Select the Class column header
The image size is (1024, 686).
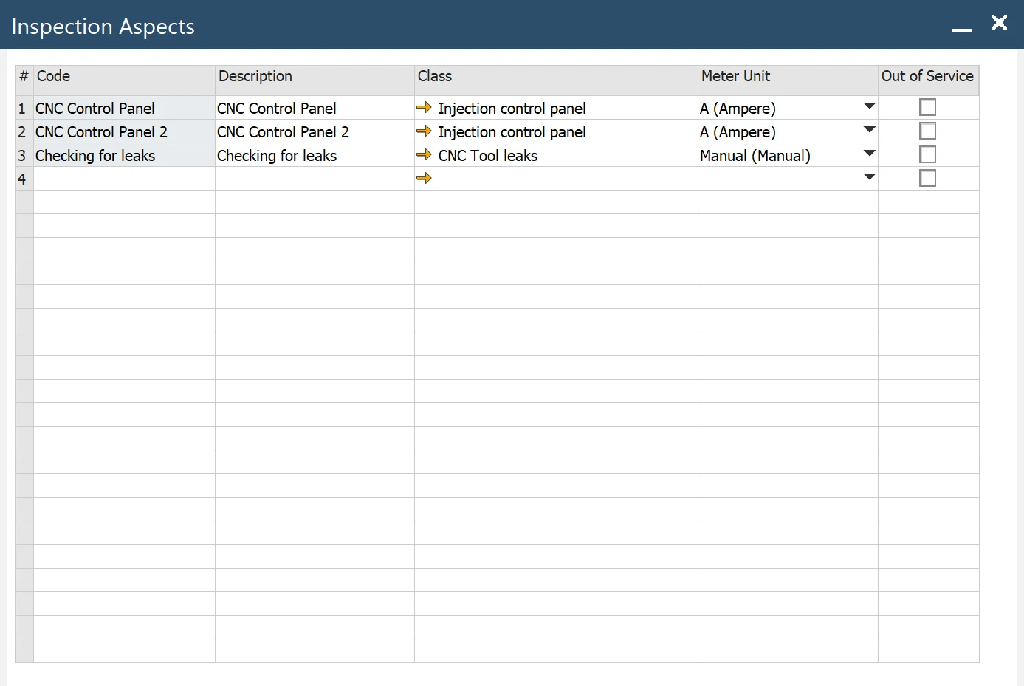click(555, 77)
